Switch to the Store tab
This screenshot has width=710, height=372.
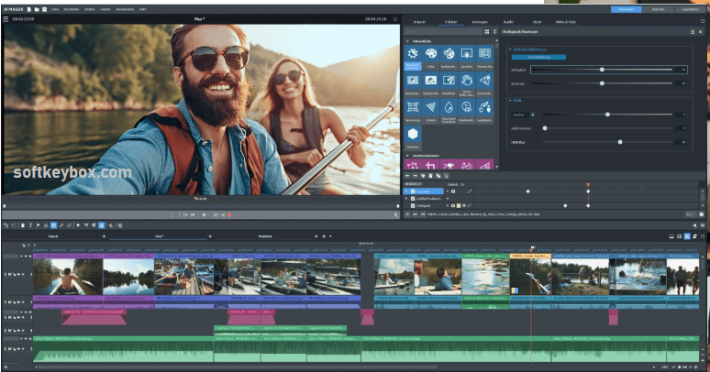pos(537,22)
